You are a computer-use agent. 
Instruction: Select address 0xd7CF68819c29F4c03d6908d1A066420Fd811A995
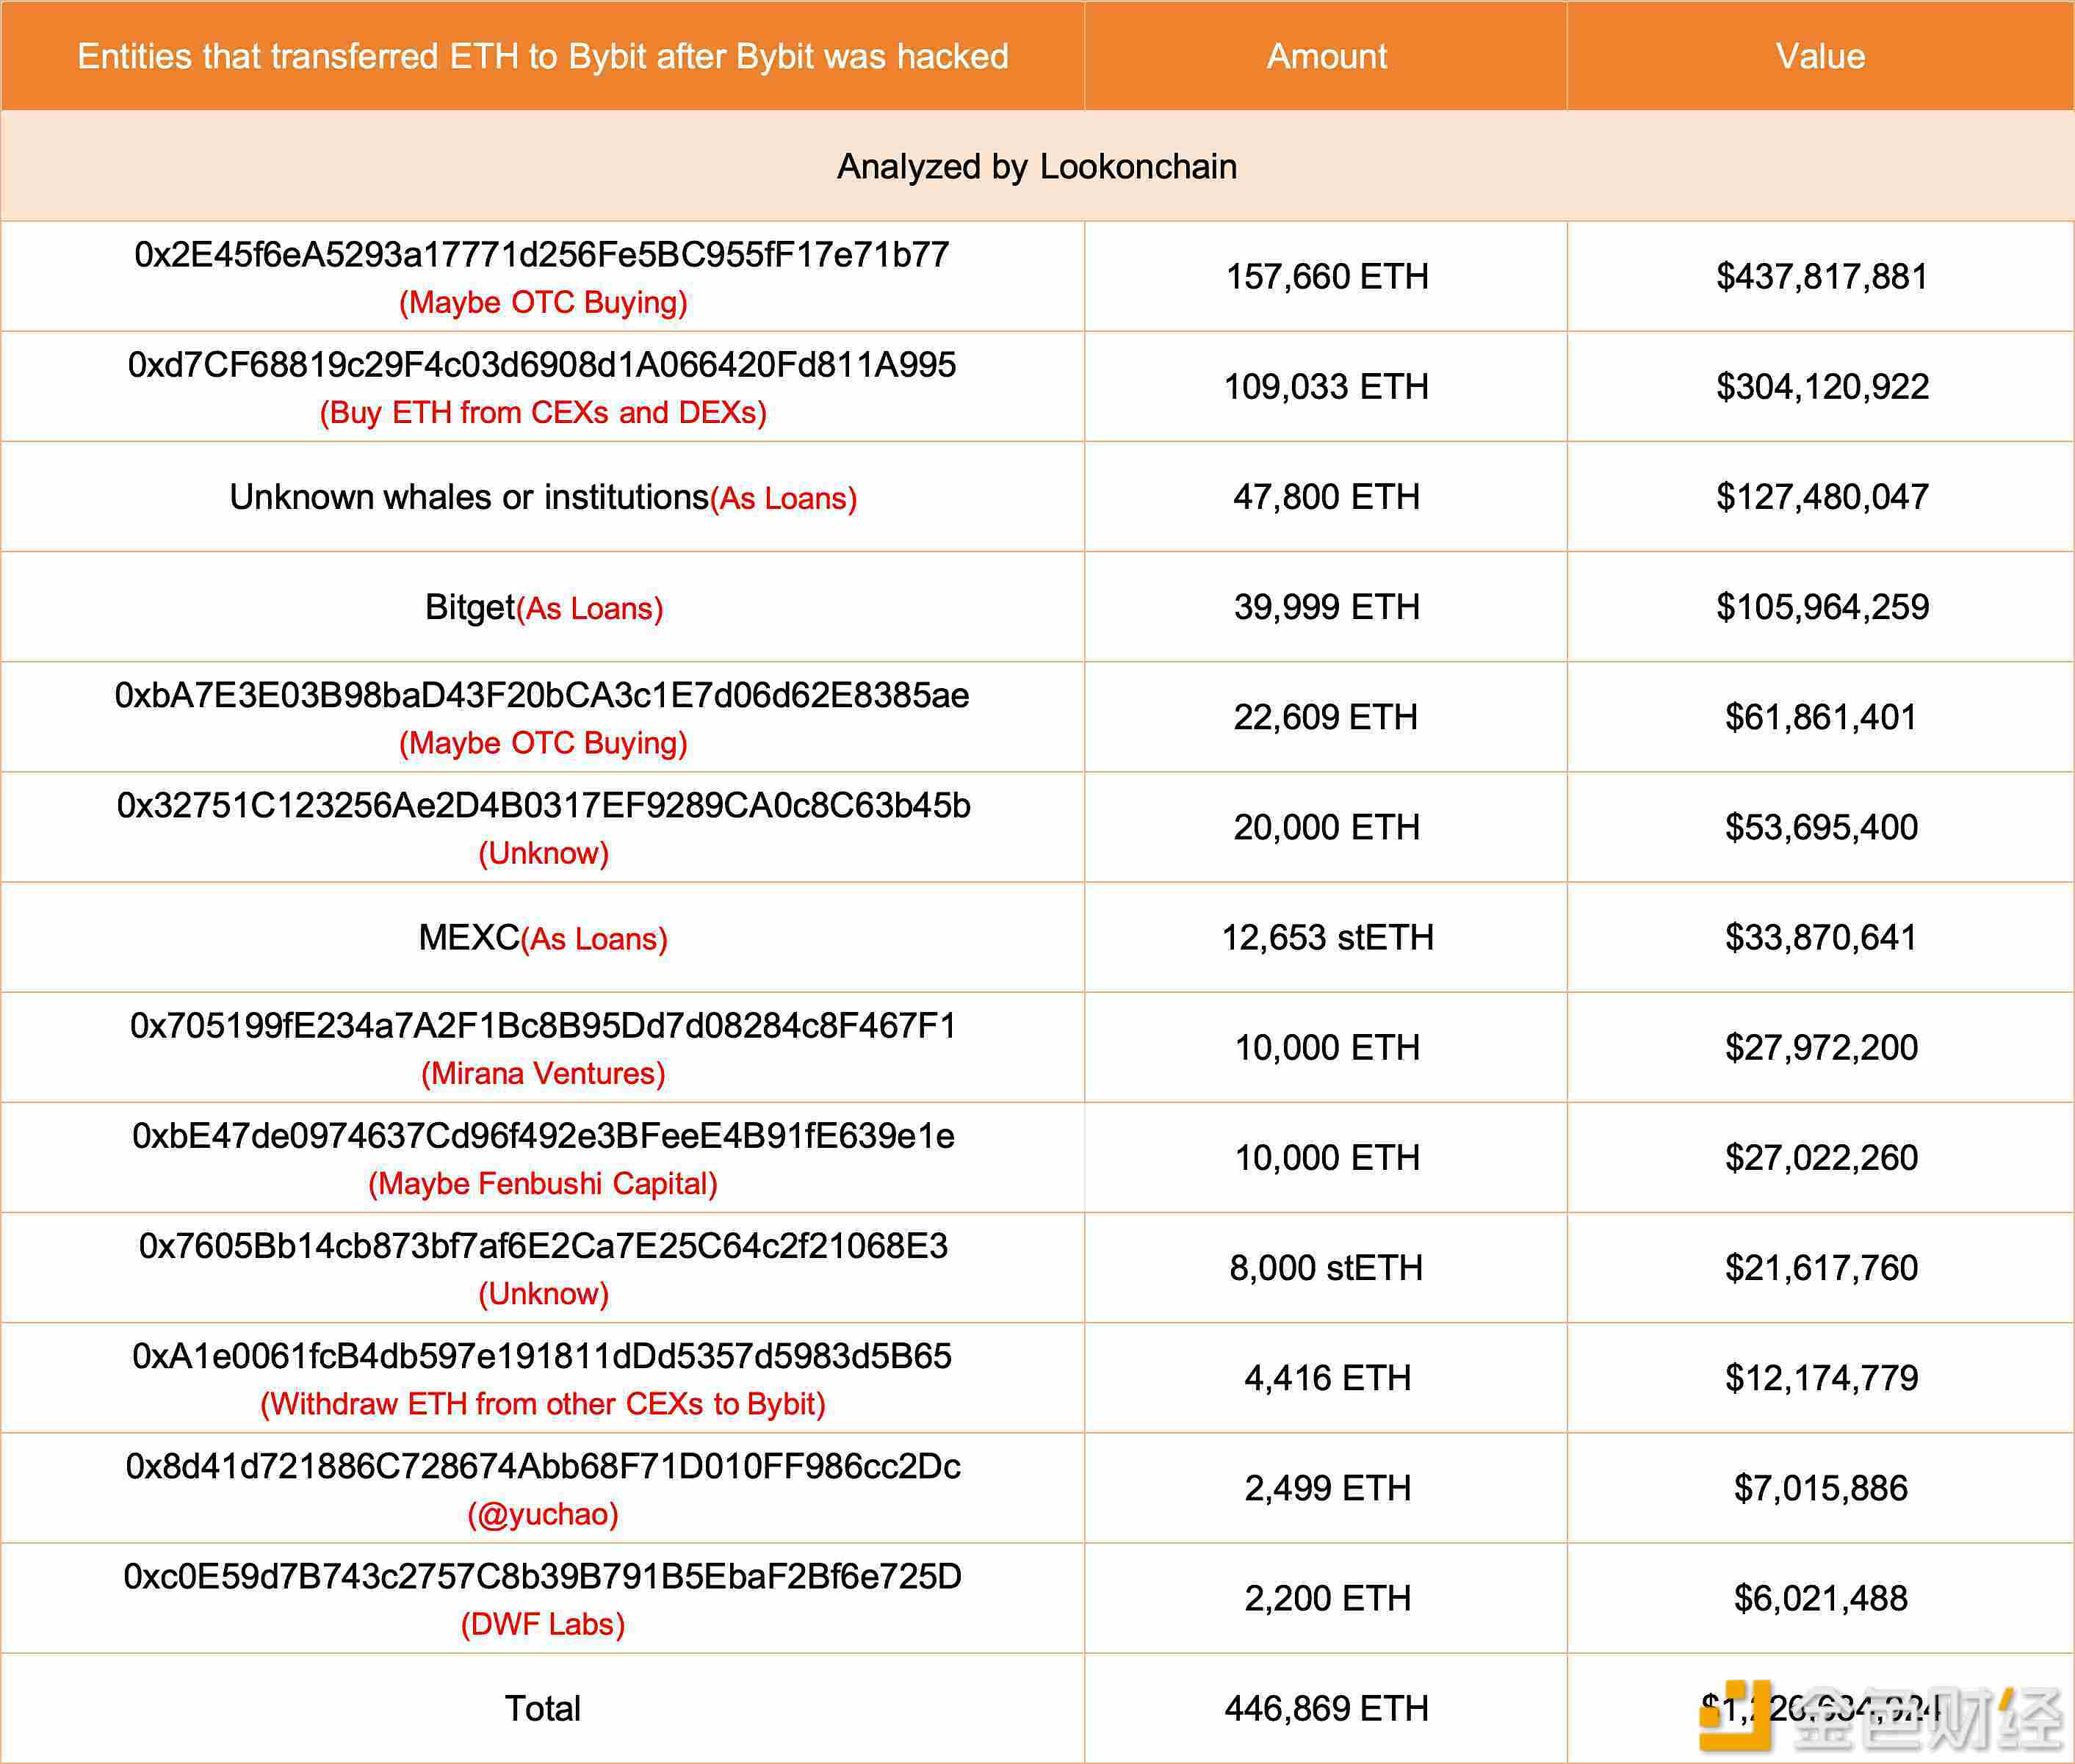click(x=542, y=364)
